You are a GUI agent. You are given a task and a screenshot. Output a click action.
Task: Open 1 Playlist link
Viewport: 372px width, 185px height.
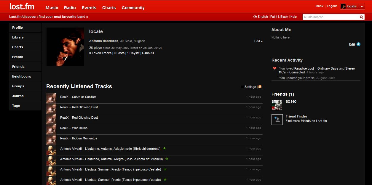click(x=133, y=53)
